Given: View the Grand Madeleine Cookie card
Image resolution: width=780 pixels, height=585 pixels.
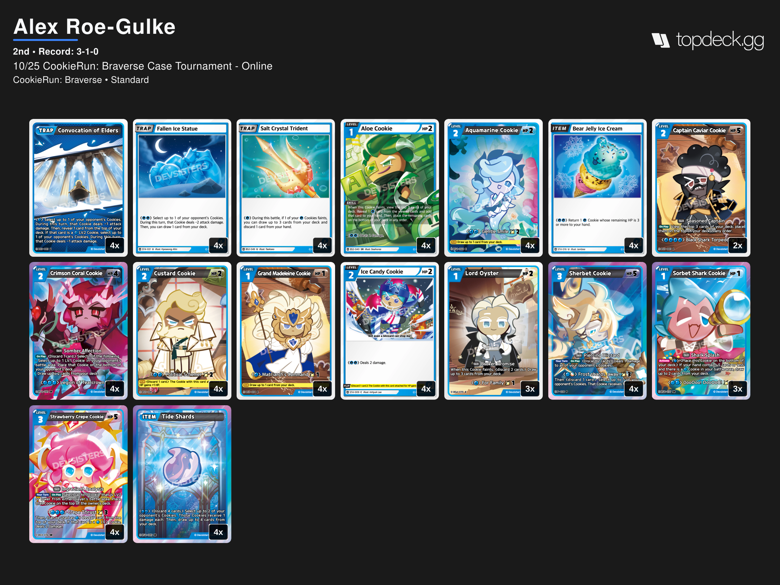Looking at the screenshot, I should (x=286, y=331).
